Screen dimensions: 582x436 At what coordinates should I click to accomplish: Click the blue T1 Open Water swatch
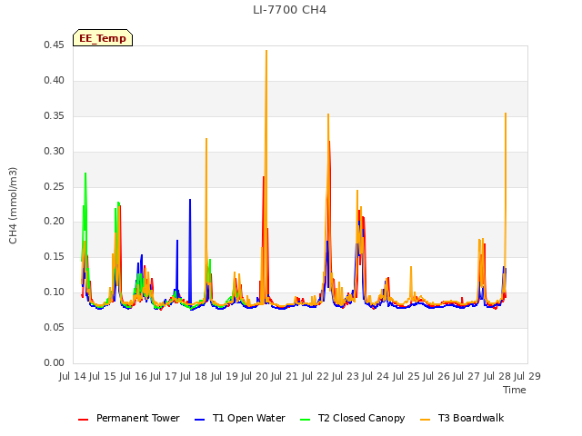(200, 420)
